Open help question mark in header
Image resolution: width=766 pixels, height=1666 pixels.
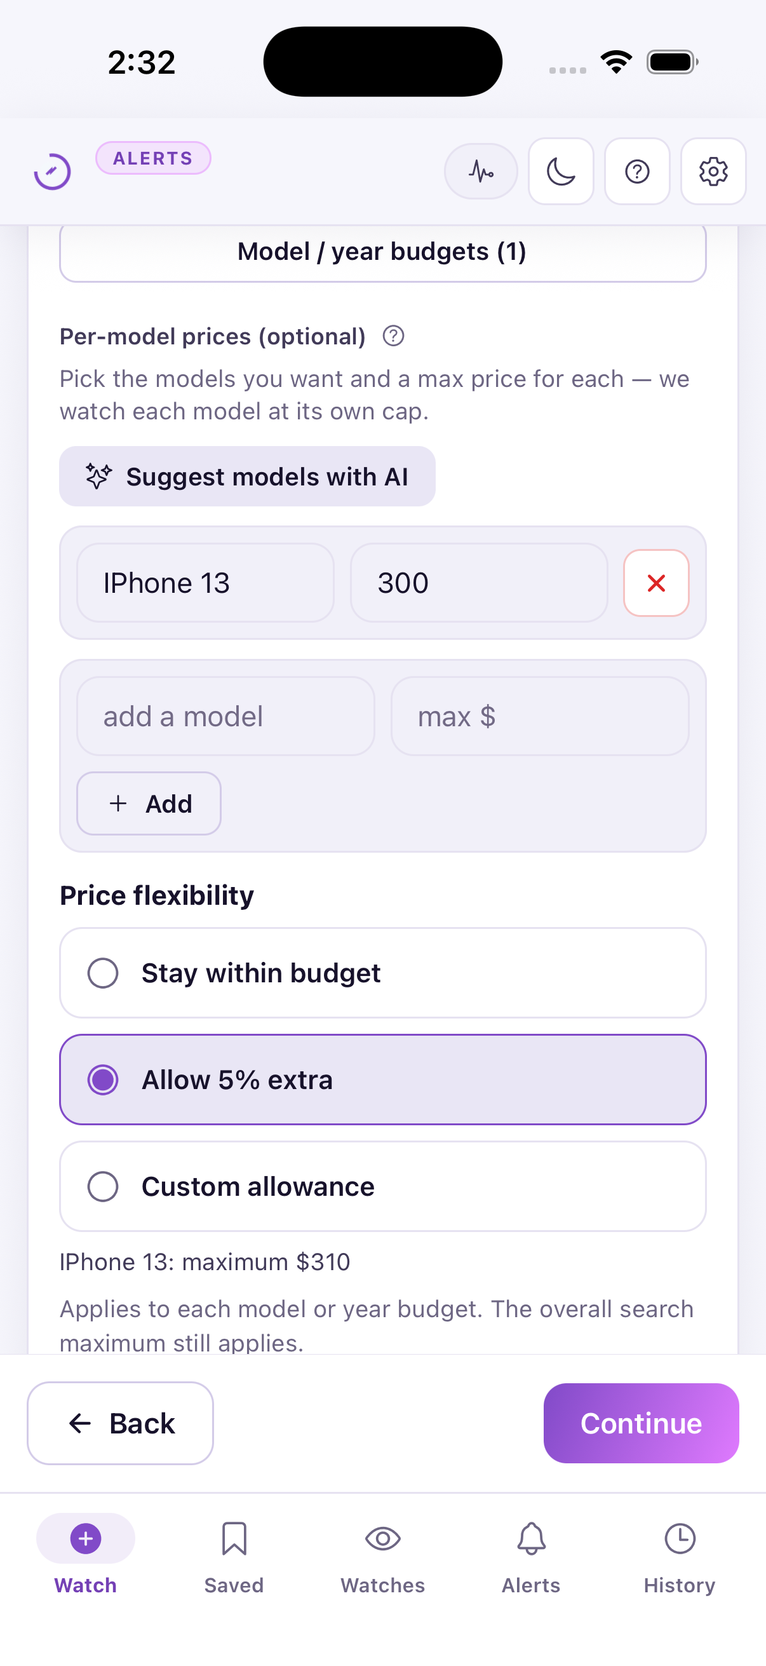click(x=636, y=172)
